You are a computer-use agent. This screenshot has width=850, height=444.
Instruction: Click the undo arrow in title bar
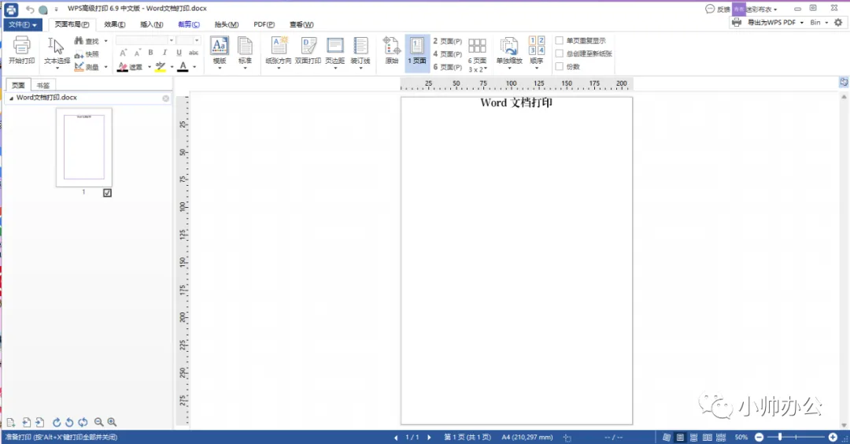30,9
